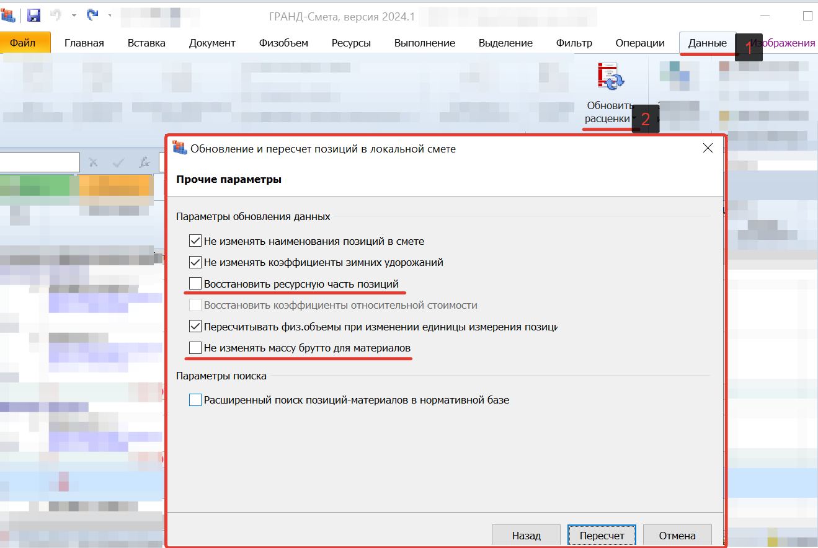Switch to the Главная tab

(x=84, y=43)
